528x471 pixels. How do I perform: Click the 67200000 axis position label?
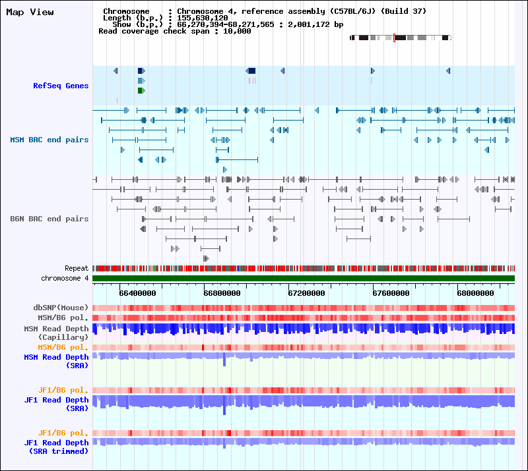pos(306,293)
